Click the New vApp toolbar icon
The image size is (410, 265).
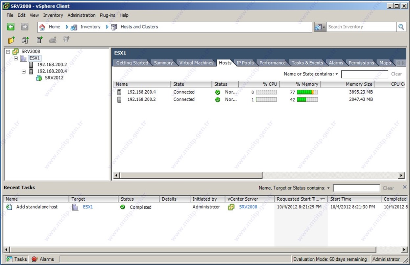[66, 40]
